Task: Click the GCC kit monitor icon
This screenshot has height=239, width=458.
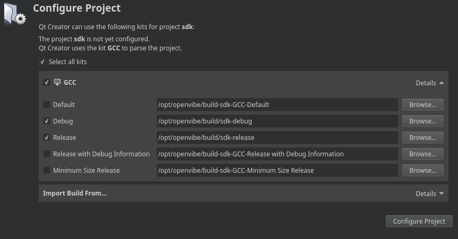Action: [57, 83]
